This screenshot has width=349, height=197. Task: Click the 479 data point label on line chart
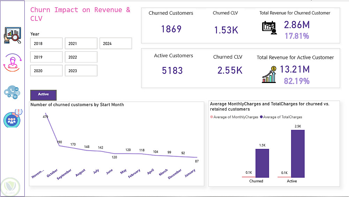pyautogui.click(x=45, y=117)
